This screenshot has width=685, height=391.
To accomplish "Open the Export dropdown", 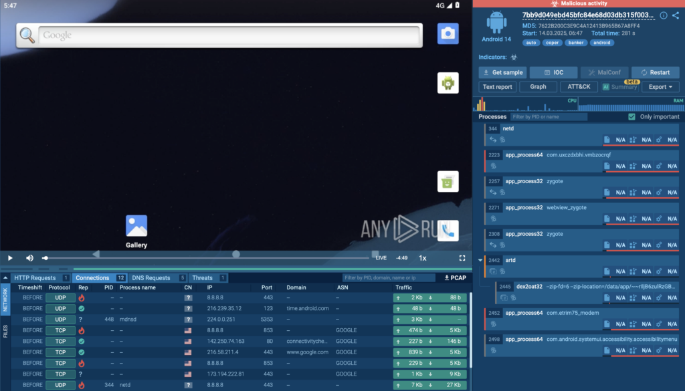I will click(660, 86).
